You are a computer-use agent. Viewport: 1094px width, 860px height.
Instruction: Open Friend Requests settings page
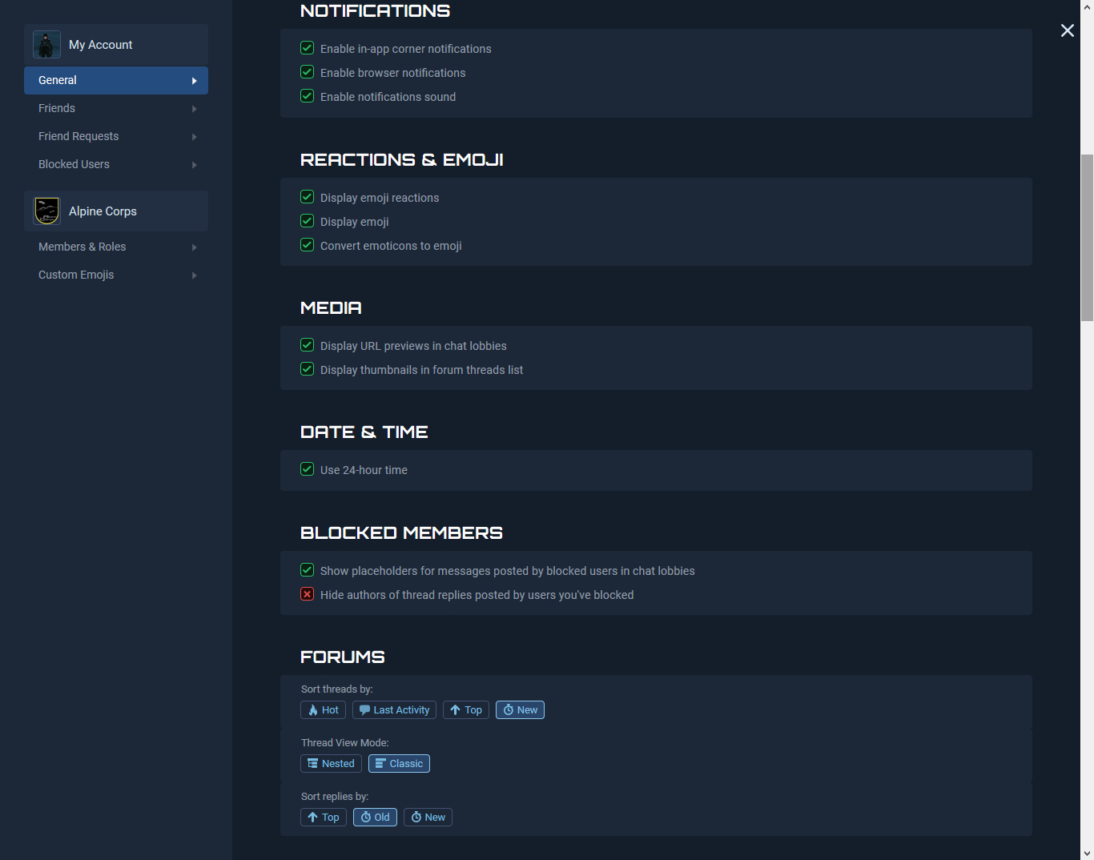click(x=78, y=136)
